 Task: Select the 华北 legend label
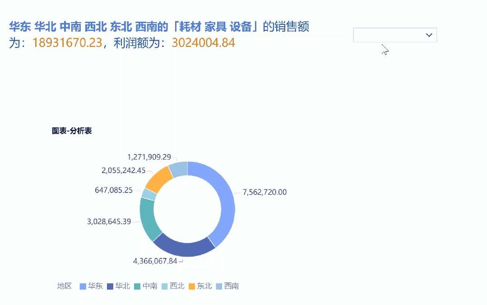pos(123,286)
